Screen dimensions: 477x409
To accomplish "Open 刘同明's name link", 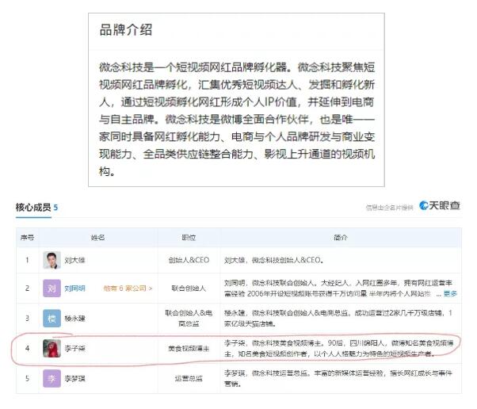I will [x=75, y=289].
